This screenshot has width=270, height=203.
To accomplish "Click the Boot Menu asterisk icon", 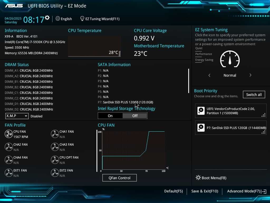I will 198,178.
